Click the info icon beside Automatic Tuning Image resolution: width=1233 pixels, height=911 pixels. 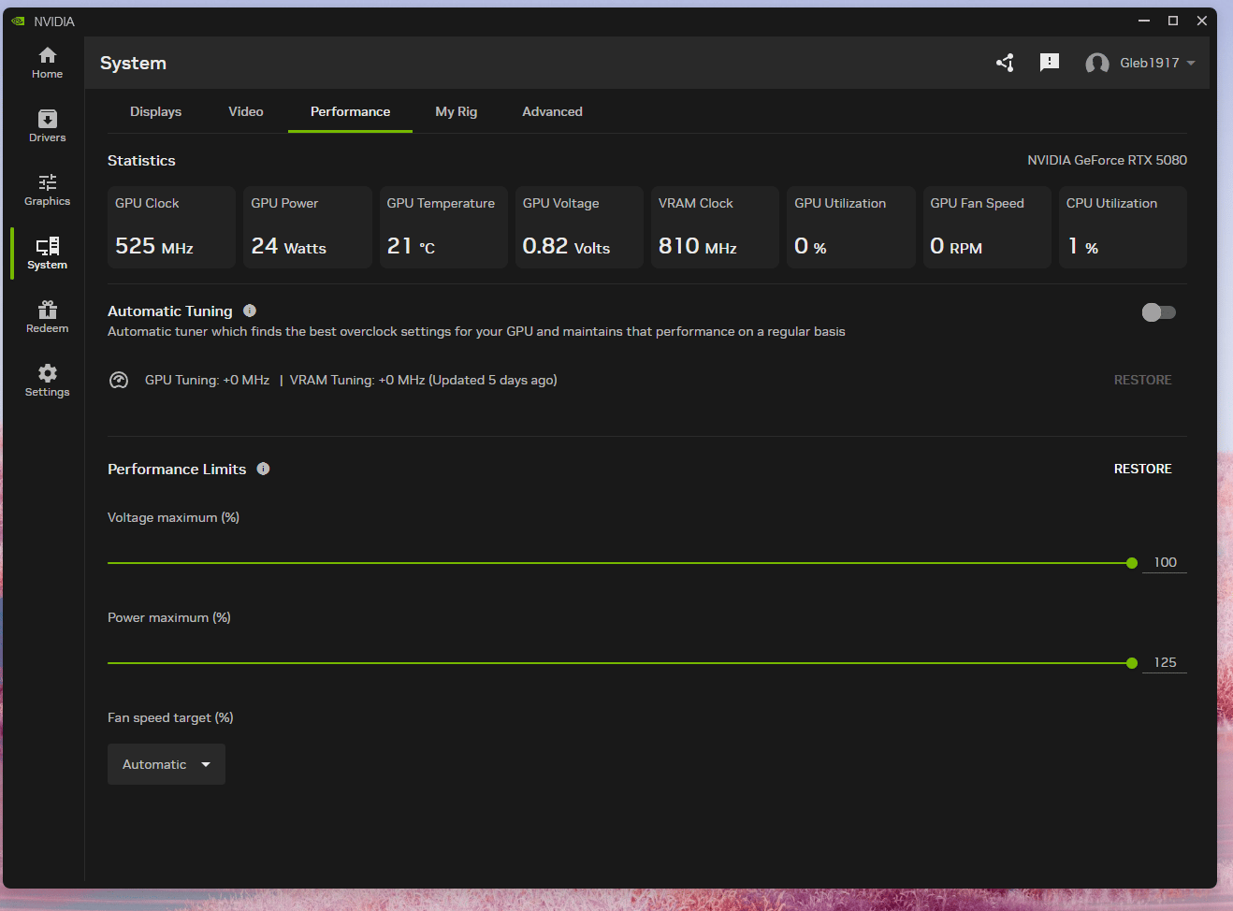point(250,311)
